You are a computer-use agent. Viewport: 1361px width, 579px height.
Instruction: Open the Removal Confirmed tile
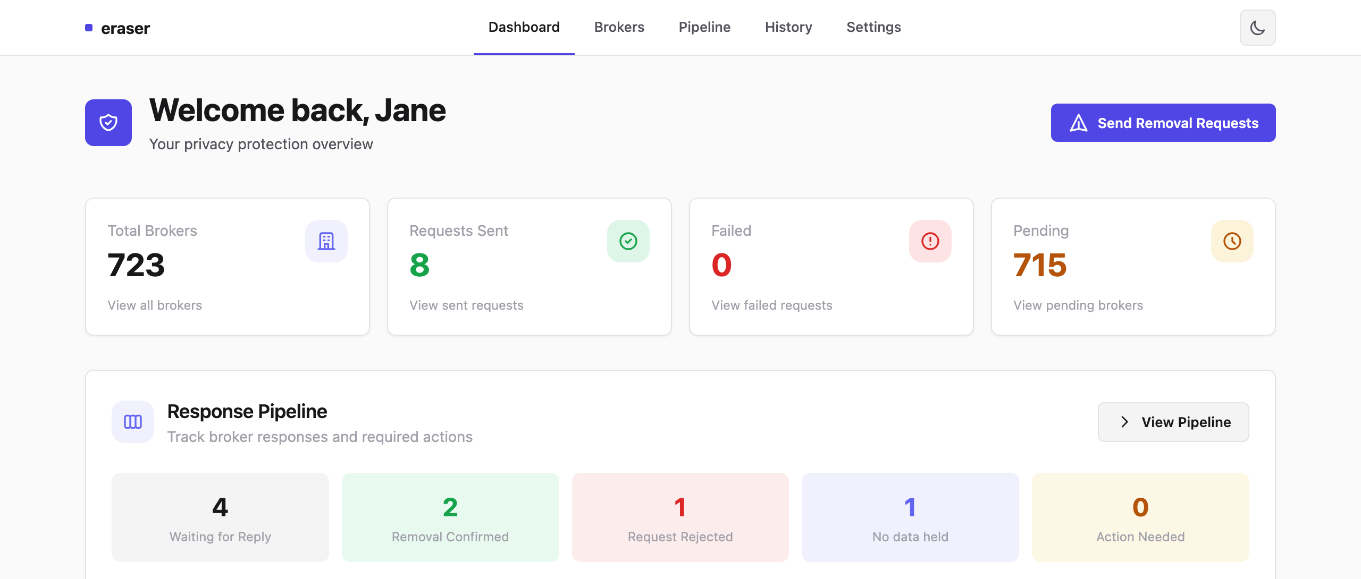[x=450, y=517]
